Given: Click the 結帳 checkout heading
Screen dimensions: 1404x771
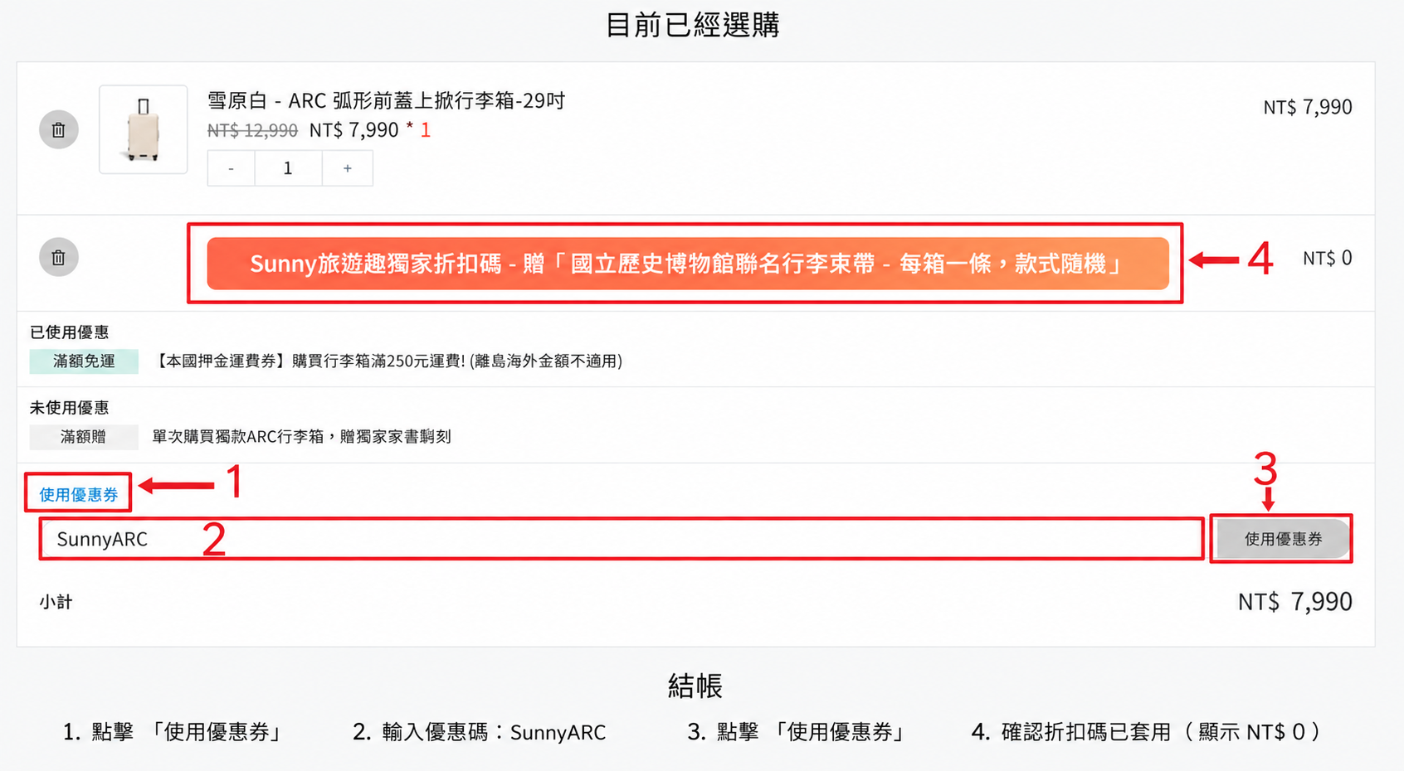Looking at the screenshot, I should coord(695,686).
